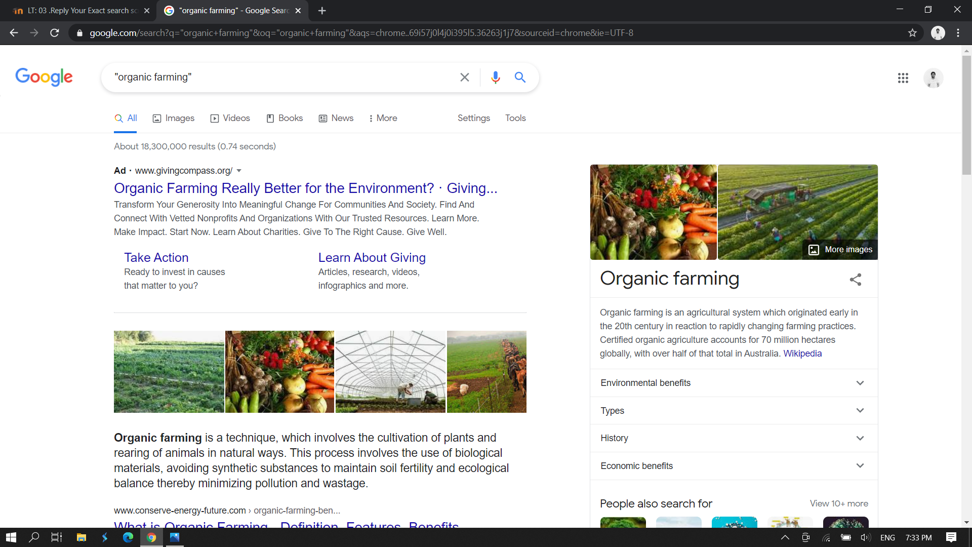Image resolution: width=972 pixels, height=547 pixels.
Task: Switch to Images results tab
Action: (174, 118)
